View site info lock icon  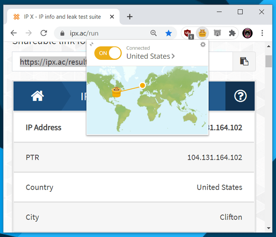coord(62,33)
